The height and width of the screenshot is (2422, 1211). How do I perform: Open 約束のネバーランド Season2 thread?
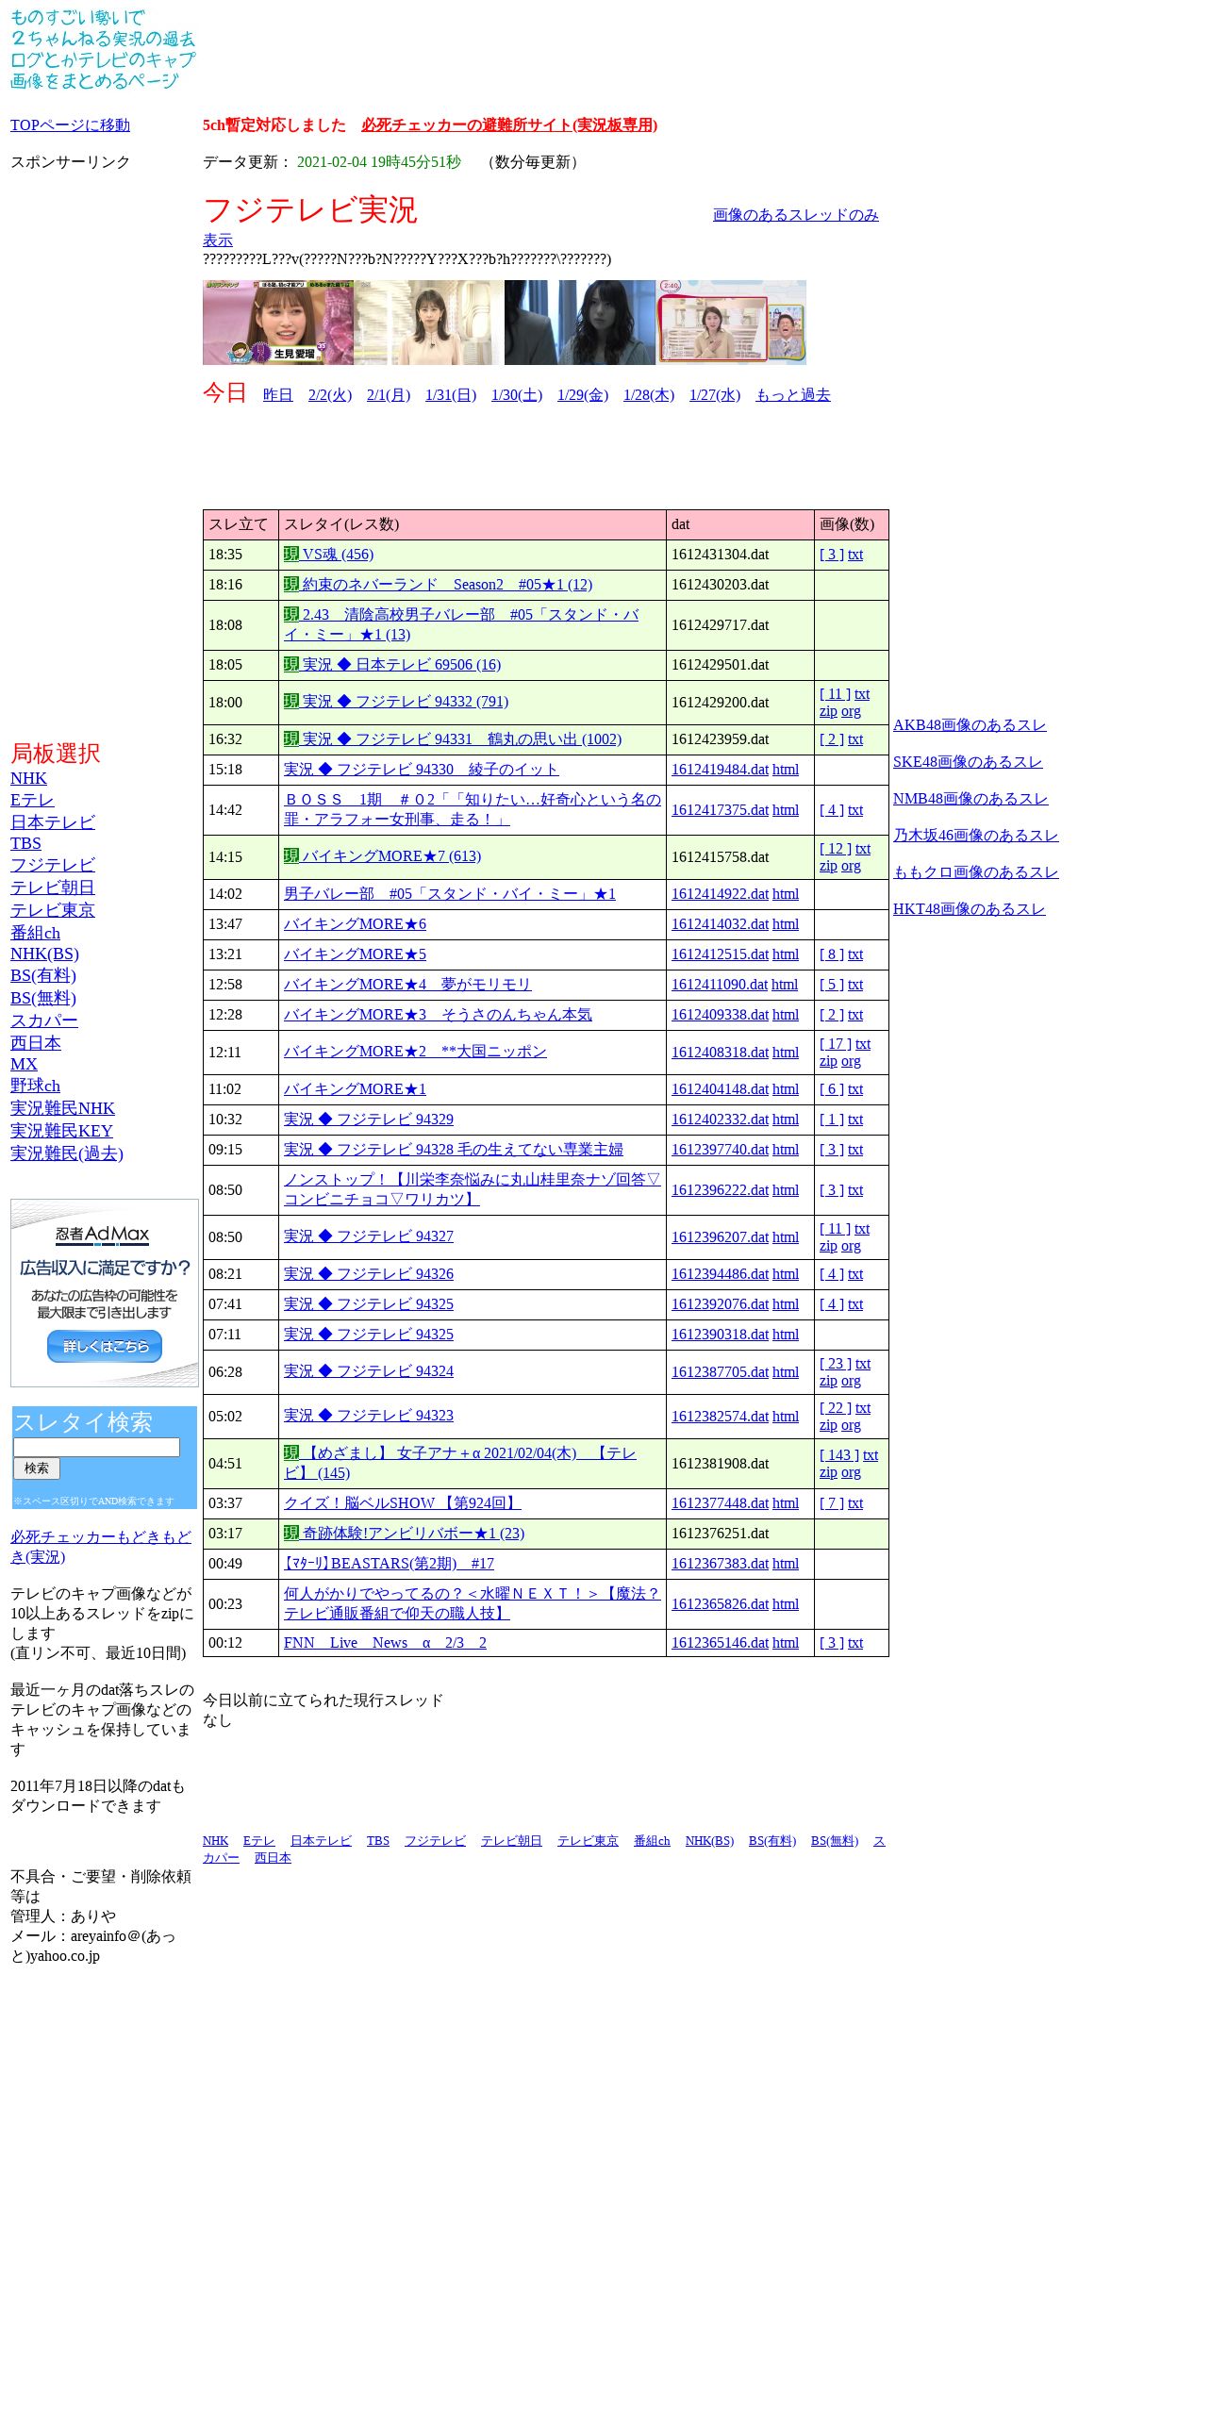tap(439, 585)
